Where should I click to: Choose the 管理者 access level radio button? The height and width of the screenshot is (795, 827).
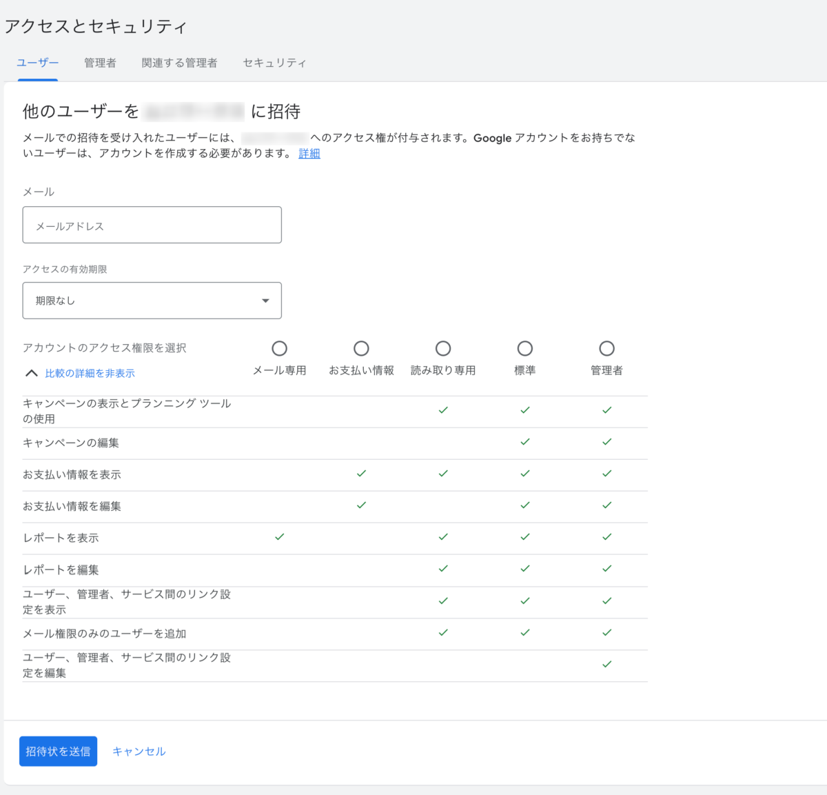pos(606,348)
